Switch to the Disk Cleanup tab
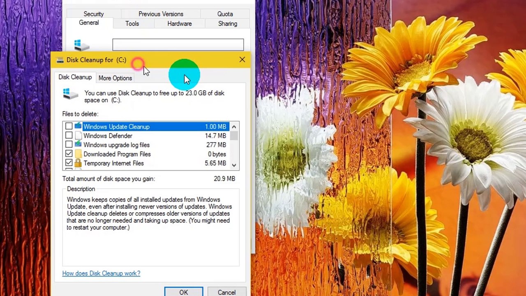Screen dimensions: 526x296 [x=75, y=77]
